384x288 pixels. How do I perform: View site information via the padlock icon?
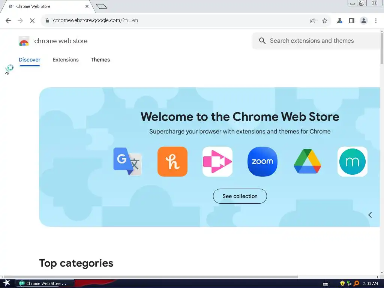(x=47, y=21)
